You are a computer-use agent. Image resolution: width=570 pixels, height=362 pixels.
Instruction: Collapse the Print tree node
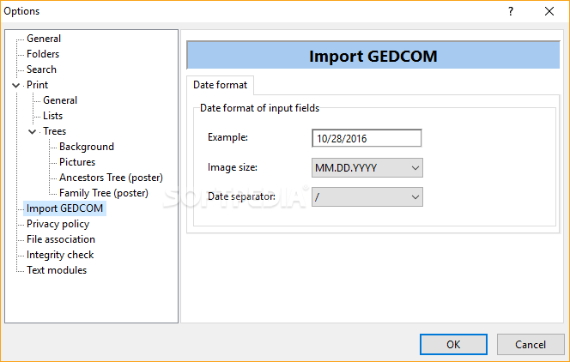click(x=16, y=85)
